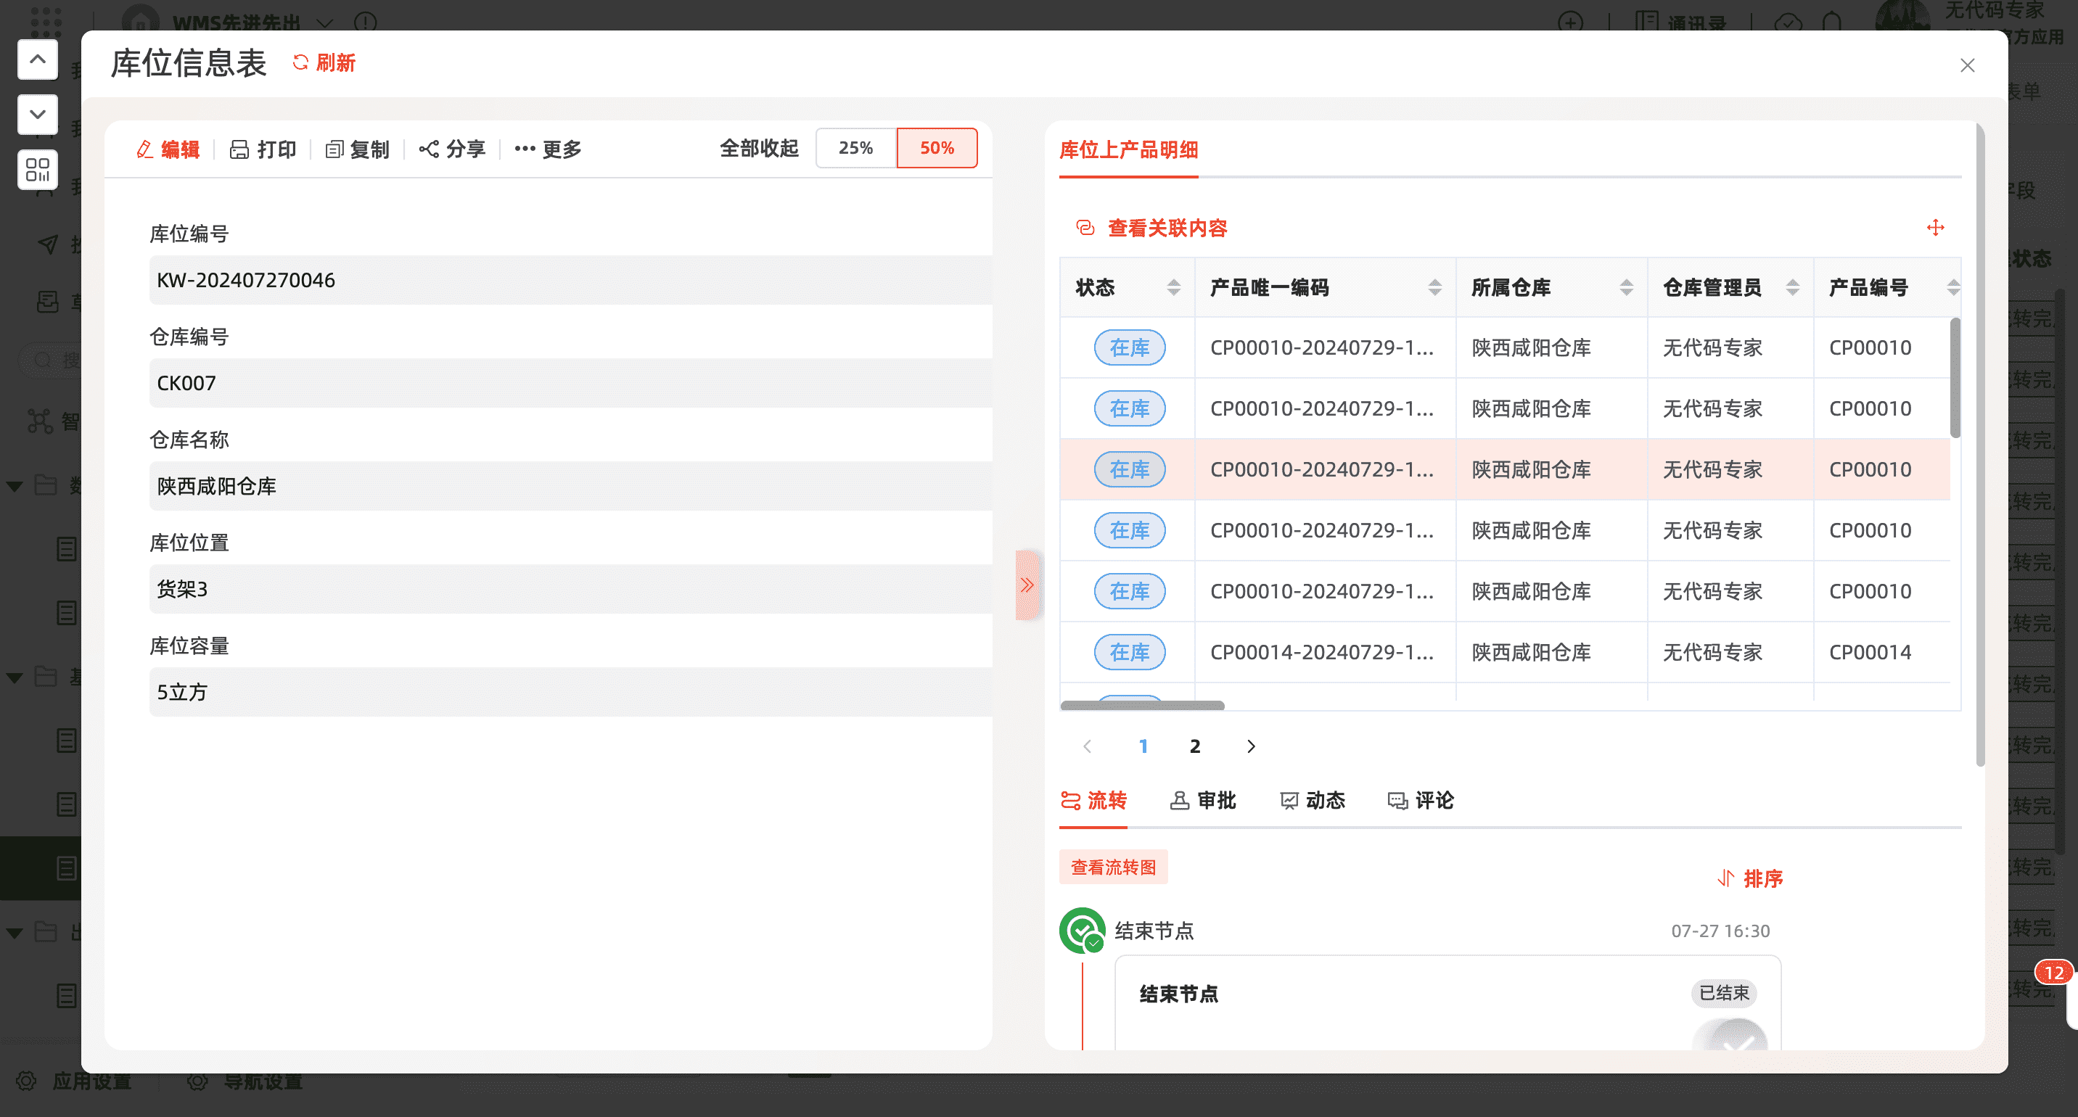The width and height of the screenshot is (2078, 1117).
Task: Switch to the 审批 tab
Action: coord(1203,800)
